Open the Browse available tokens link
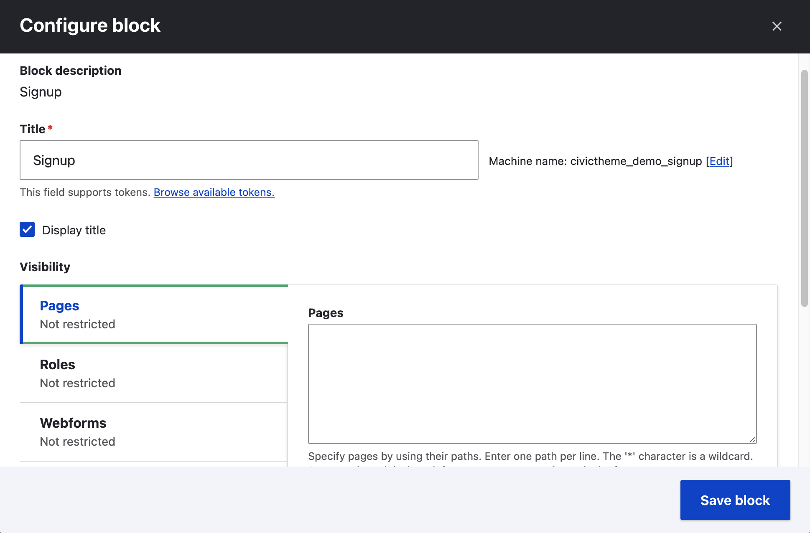The image size is (810, 533). click(x=214, y=192)
